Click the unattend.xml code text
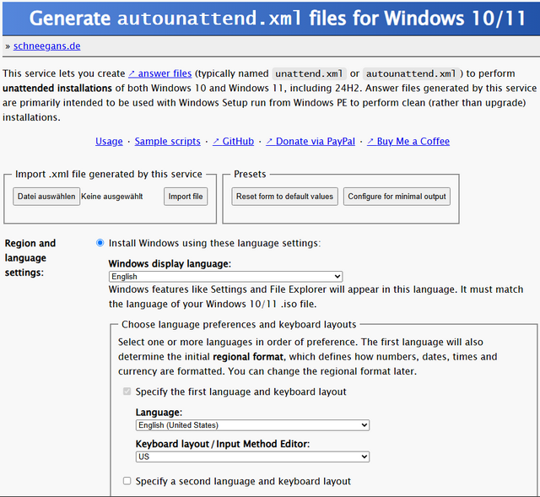 point(309,73)
